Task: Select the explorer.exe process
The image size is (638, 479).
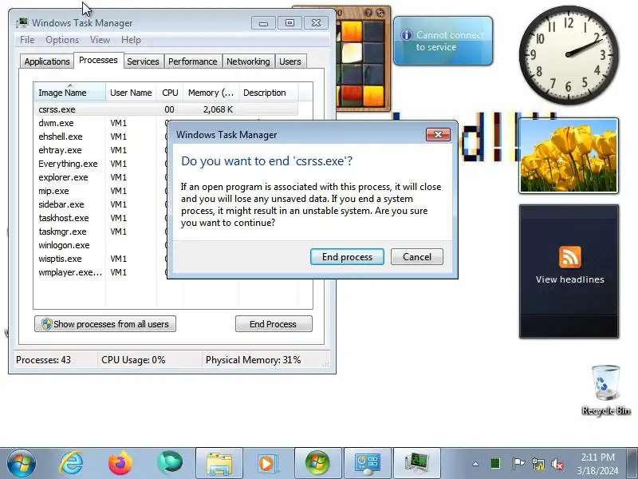Action: click(63, 177)
